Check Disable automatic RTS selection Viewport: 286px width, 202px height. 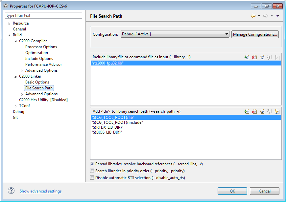point(92,178)
